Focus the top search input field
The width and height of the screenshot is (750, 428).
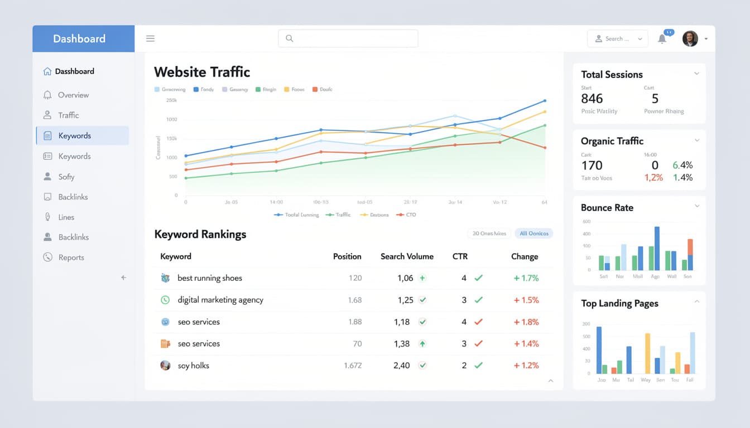tap(348, 38)
